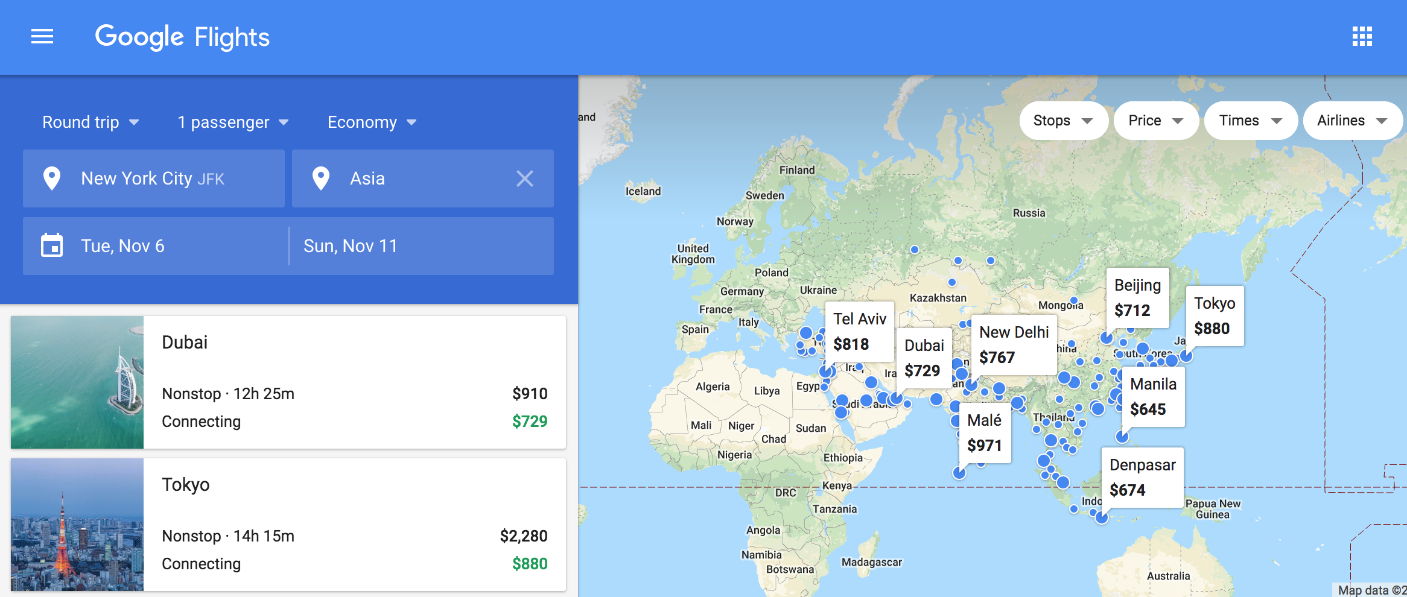Expand the Times filter
Viewport: 1407px width, 597px height.
coord(1250,121)
